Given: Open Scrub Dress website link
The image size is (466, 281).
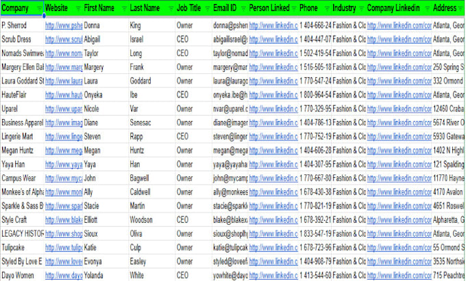Looking at the screenshot, I should (x=64, y=40).
